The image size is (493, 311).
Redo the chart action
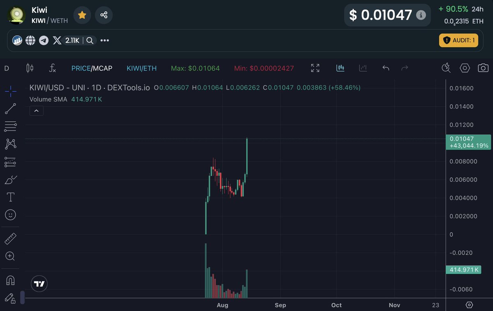point(405,68)
